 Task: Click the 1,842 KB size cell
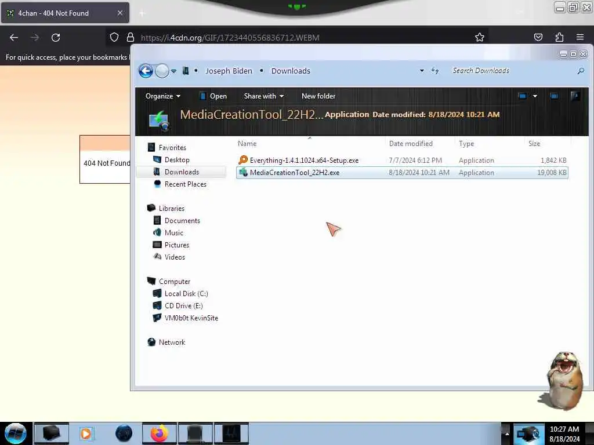[553, 161]
